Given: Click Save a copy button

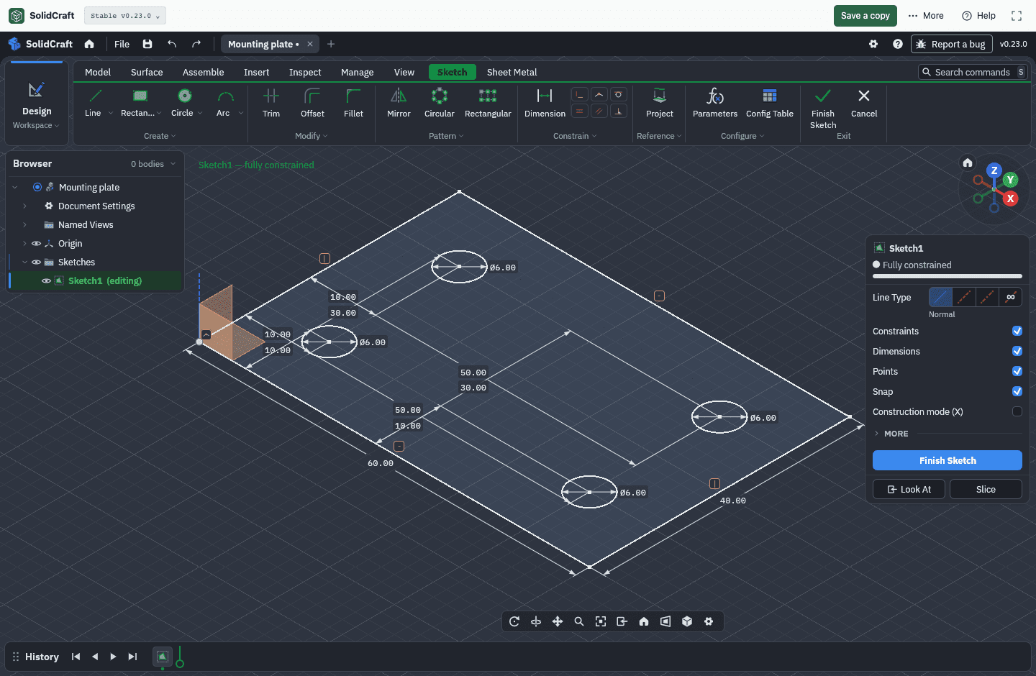Looking at the screenshot, I should pos(865,16).
